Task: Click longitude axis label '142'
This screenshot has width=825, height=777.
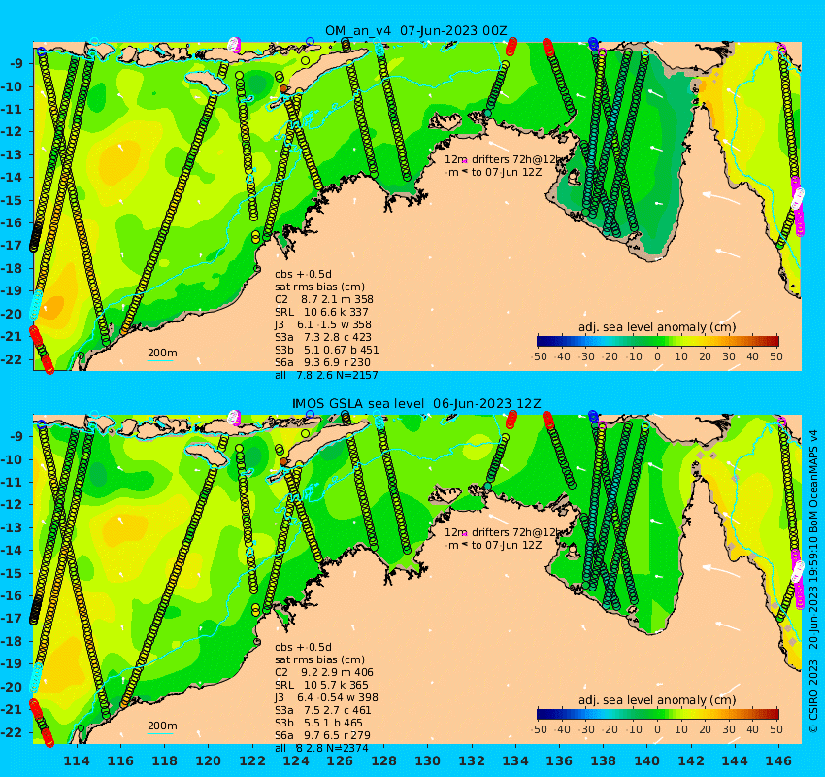Action: pos(691,760)
